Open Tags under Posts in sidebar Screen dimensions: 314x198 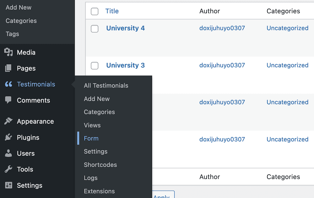(x=12, y=34)
